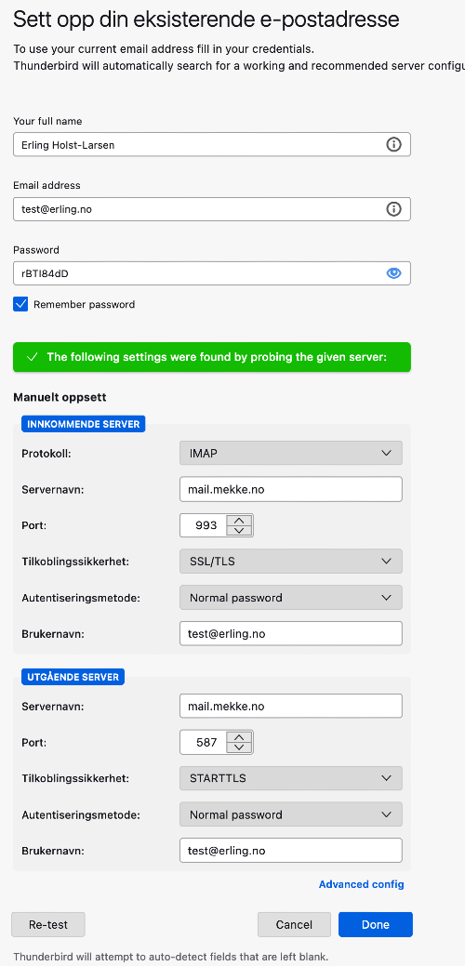
Task: Uncheck Remember password checkbox
Action: tap(20, 304)
